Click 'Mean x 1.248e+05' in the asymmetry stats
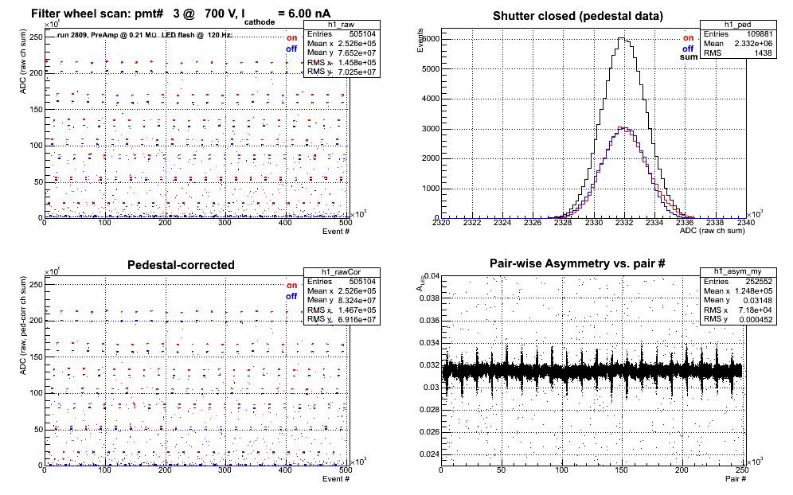The image size is (793, 495). (738, 290)
